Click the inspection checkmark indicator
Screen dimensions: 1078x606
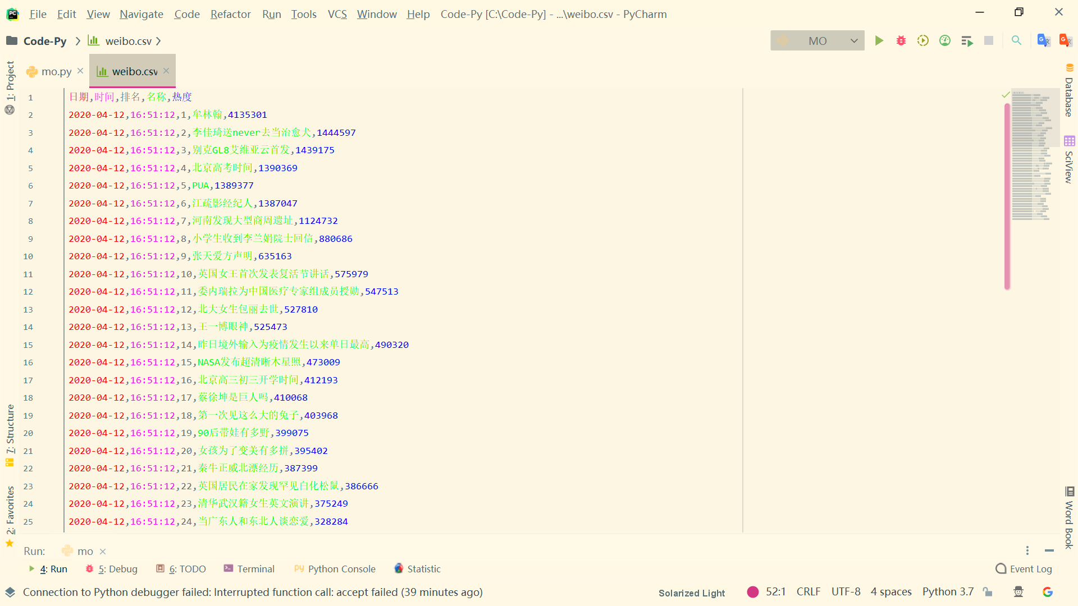[1006, 95]
